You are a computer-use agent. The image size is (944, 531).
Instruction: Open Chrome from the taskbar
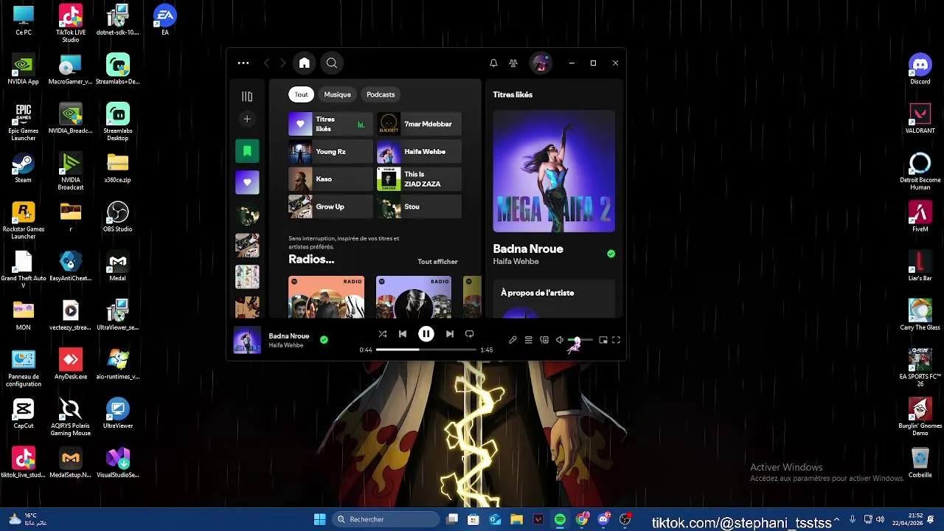pos(582,520)
